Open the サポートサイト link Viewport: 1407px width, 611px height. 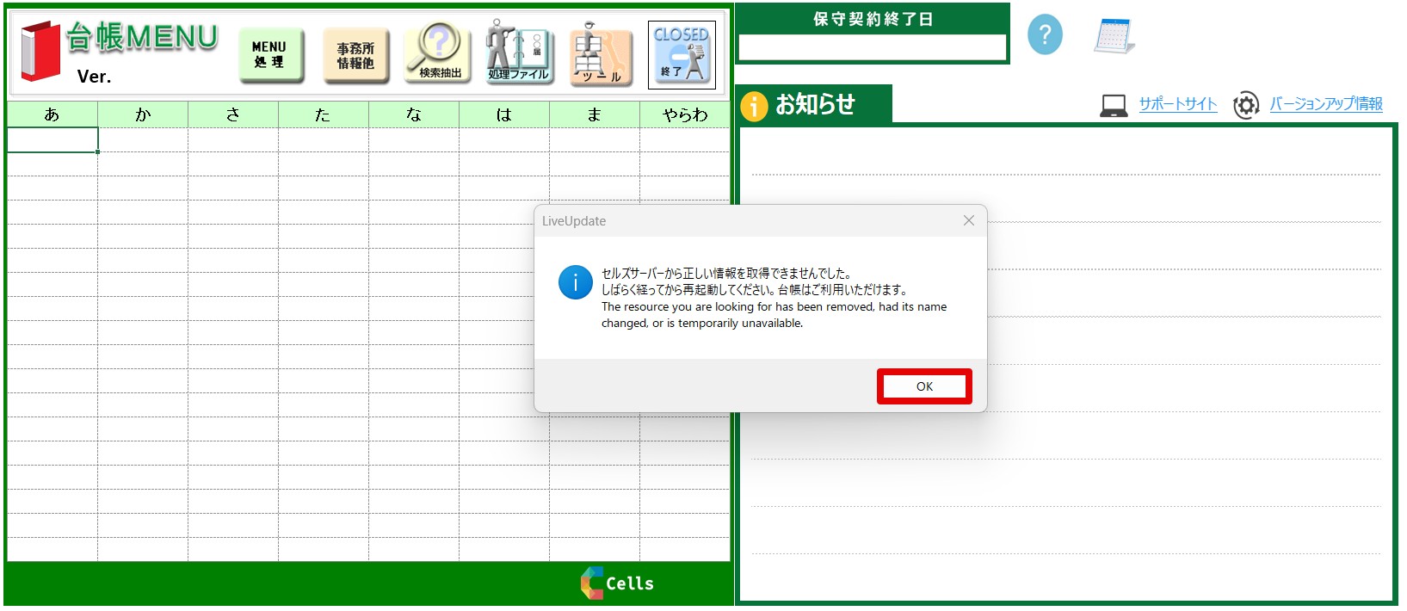click(1178, 104)
